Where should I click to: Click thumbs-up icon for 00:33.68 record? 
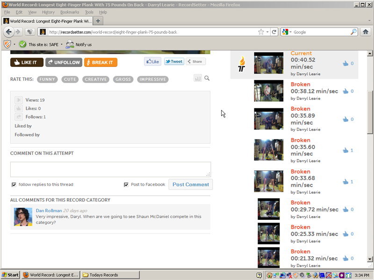tap(345, 182)
